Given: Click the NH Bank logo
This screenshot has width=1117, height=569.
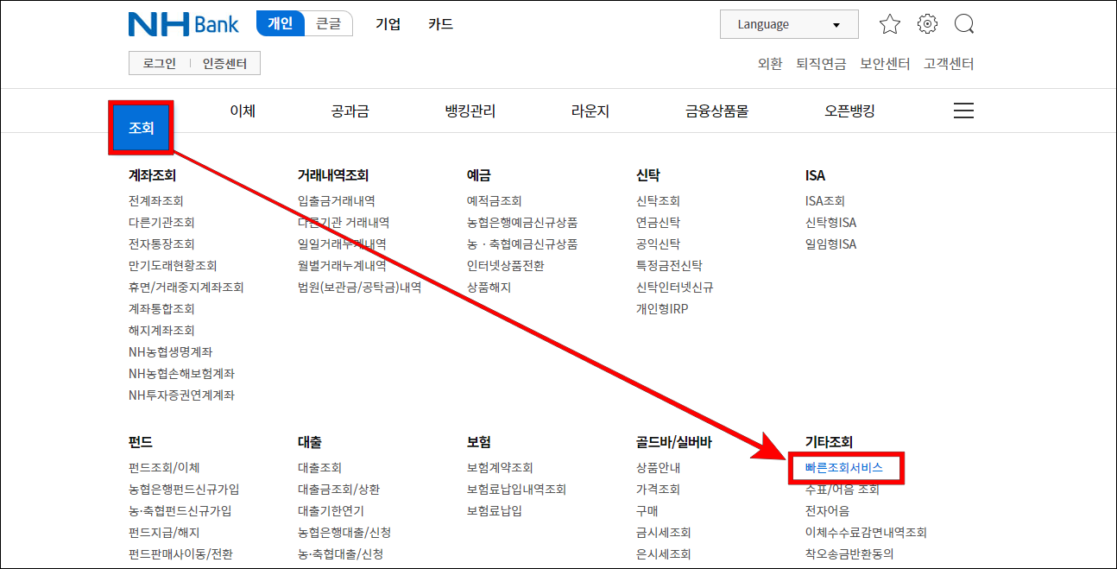Looking at the screenshot, I should point(184,23).
